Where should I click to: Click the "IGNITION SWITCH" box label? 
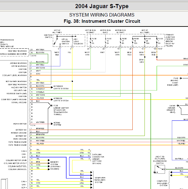[x=48, y=36]
